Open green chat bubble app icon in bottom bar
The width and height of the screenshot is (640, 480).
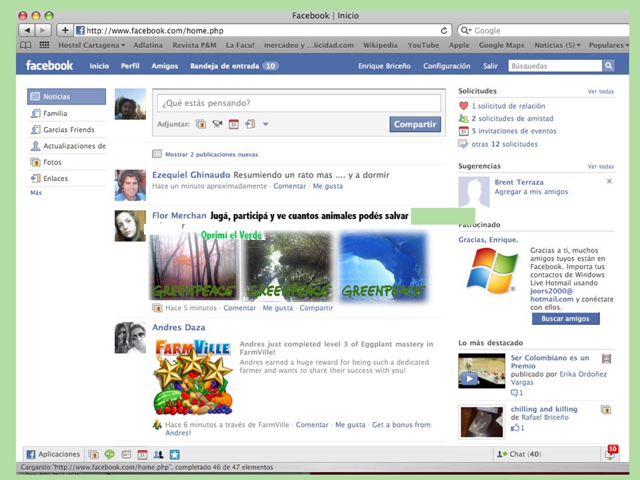point(109,454)
